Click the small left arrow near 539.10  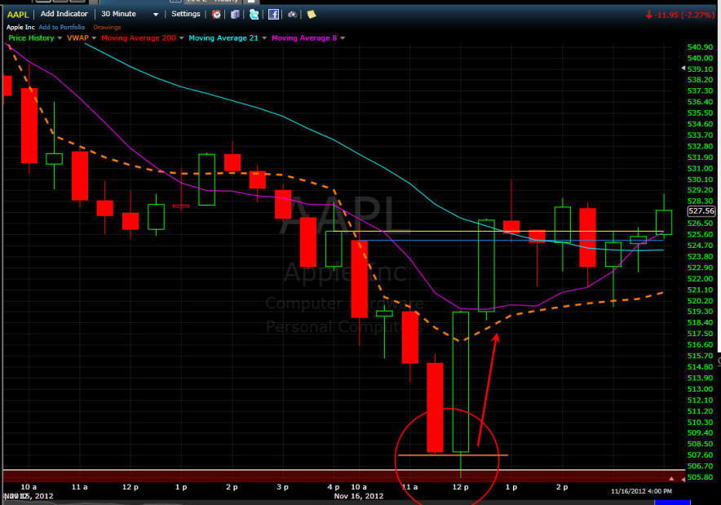pos(683,68)
